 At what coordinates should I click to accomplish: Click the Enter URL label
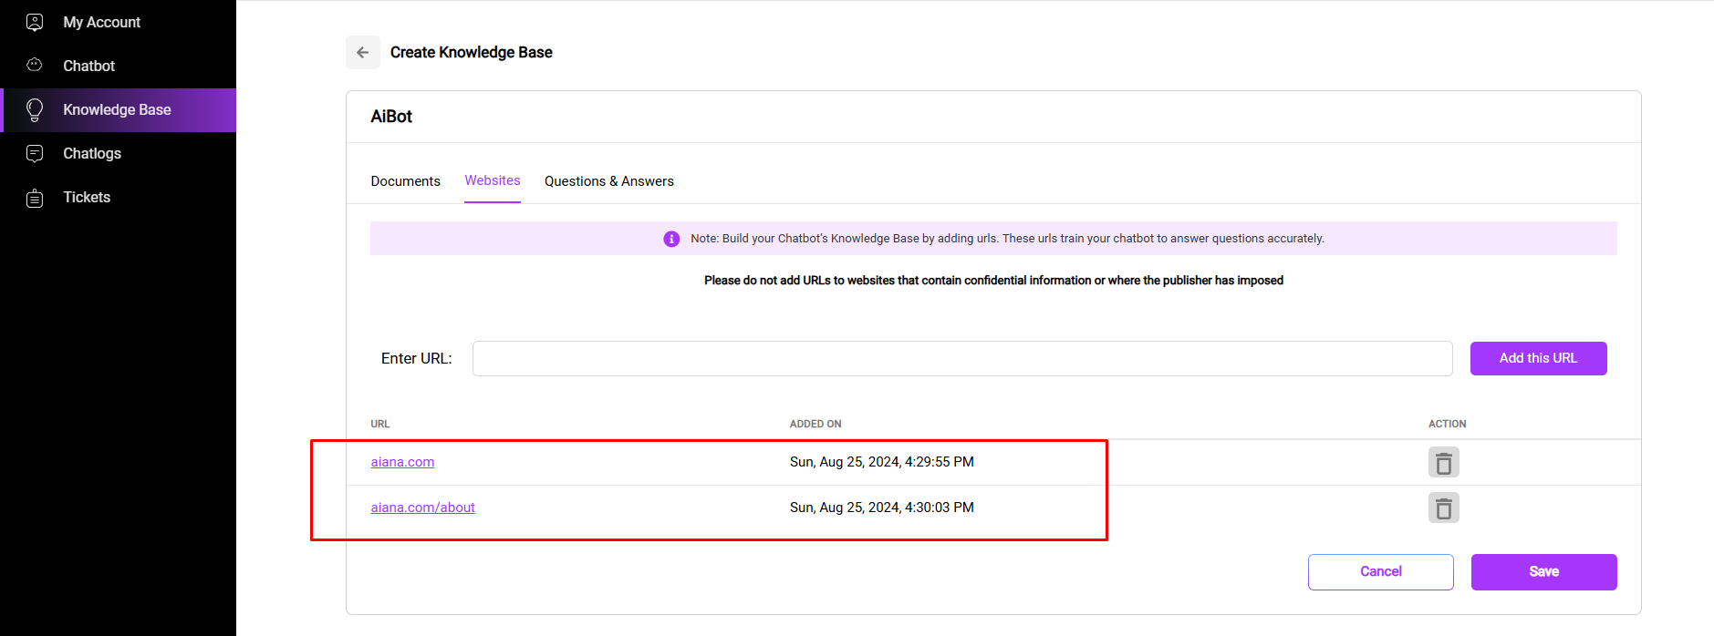(416, 359)
